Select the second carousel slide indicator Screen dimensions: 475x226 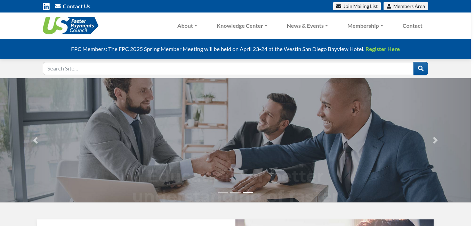[x=235, y=193]
